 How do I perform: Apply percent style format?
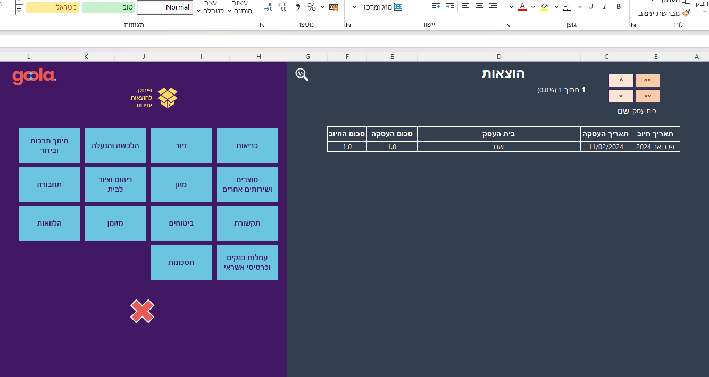[312, 7]
